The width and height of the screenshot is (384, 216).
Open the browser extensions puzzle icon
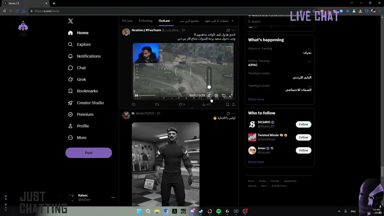click(x=347, y=11)
